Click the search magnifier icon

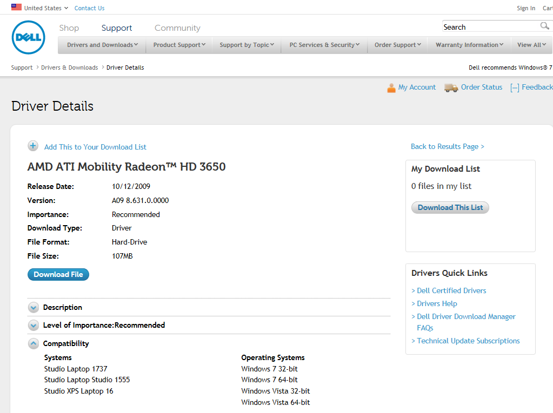pyautogui.click(x=544, y=26)
